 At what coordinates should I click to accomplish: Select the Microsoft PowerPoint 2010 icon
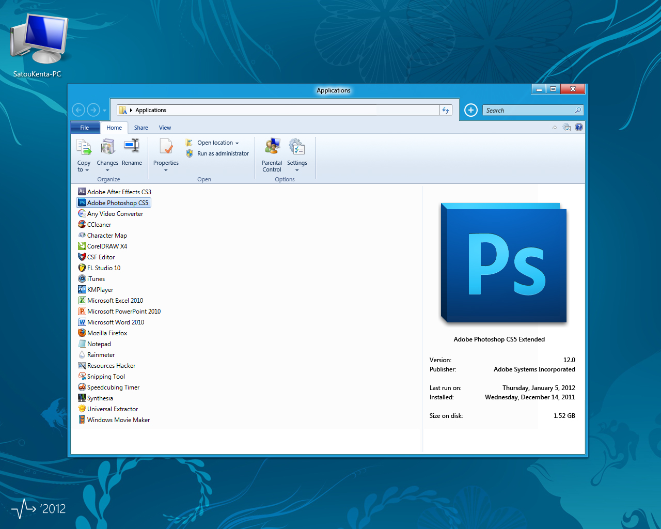coord(82,311)
